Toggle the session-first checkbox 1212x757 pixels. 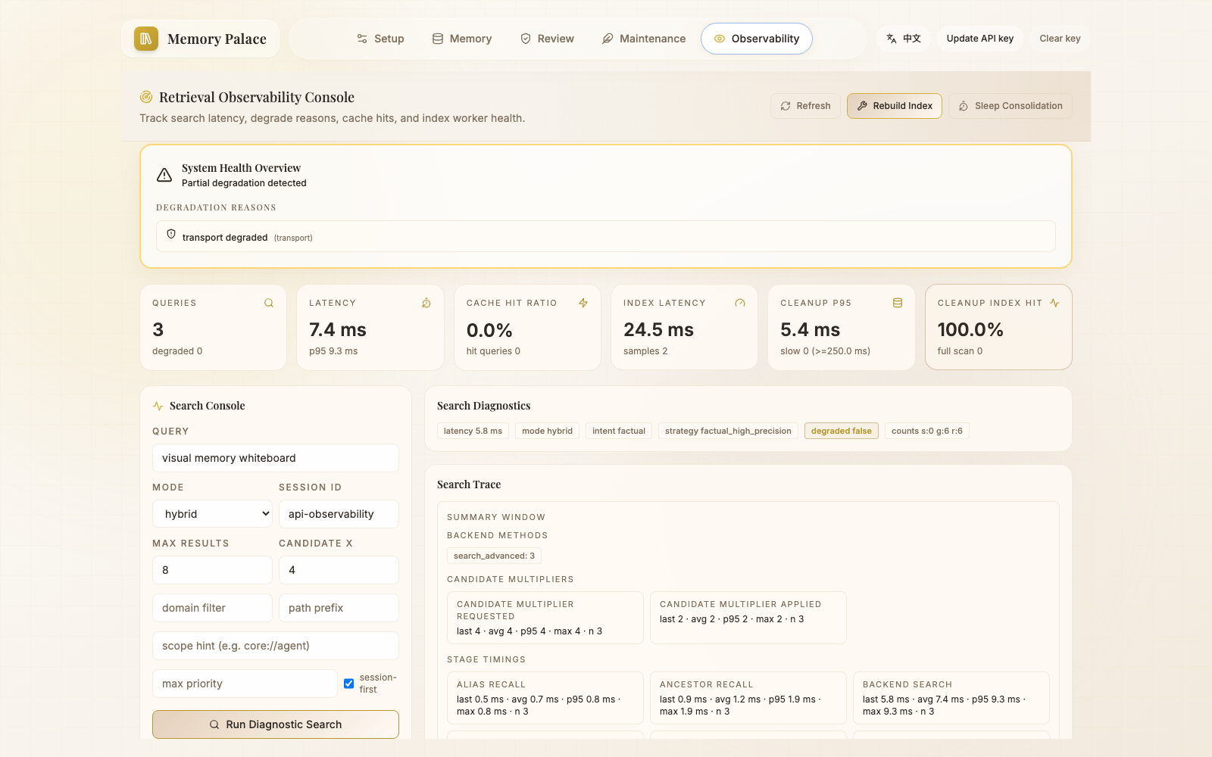[349, 684]
